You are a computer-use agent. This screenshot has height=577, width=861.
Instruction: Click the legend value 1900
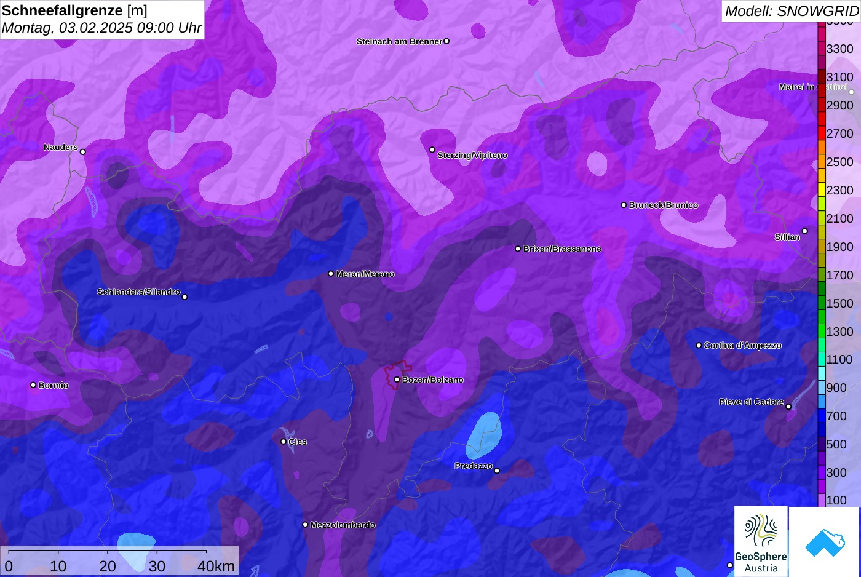pos(839,247)
